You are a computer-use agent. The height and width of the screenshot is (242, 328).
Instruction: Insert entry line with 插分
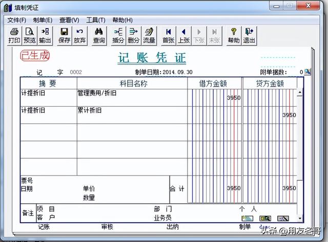tap(118, 36)
